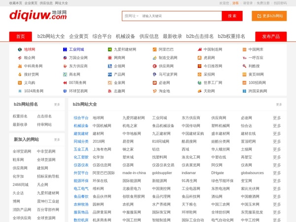The height and width of the screenshot is (222, 296).
Task: Open 招标采购导航 in the new sites list
Action: (48, 176)
